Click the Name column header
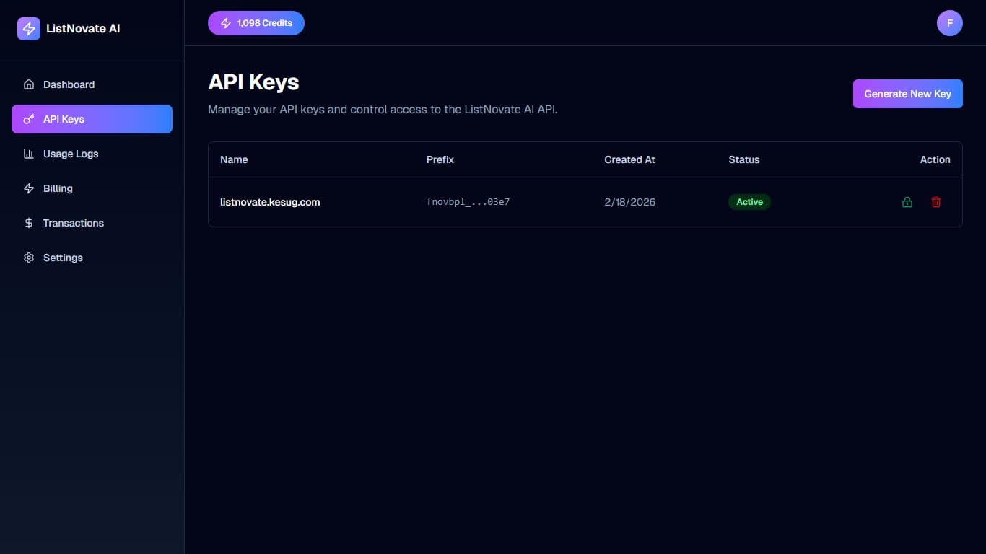Image resolution: width=986 pixels, height=554 pixels. click(x=233, y=159)
